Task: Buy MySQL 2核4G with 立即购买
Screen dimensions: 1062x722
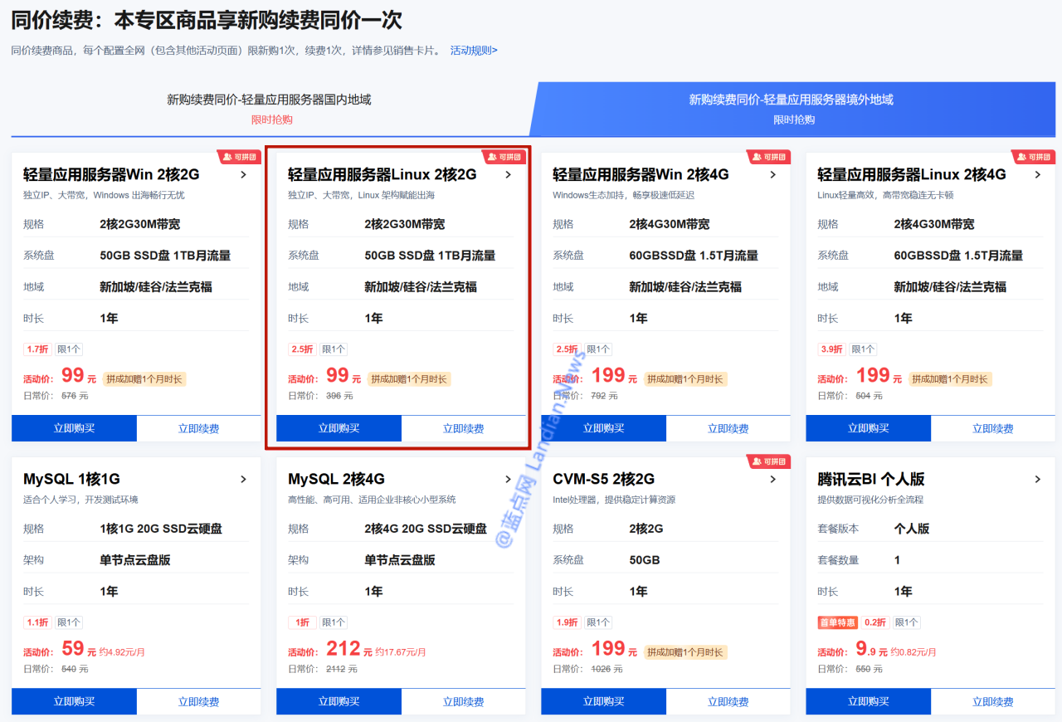Action: pos(339,701)
